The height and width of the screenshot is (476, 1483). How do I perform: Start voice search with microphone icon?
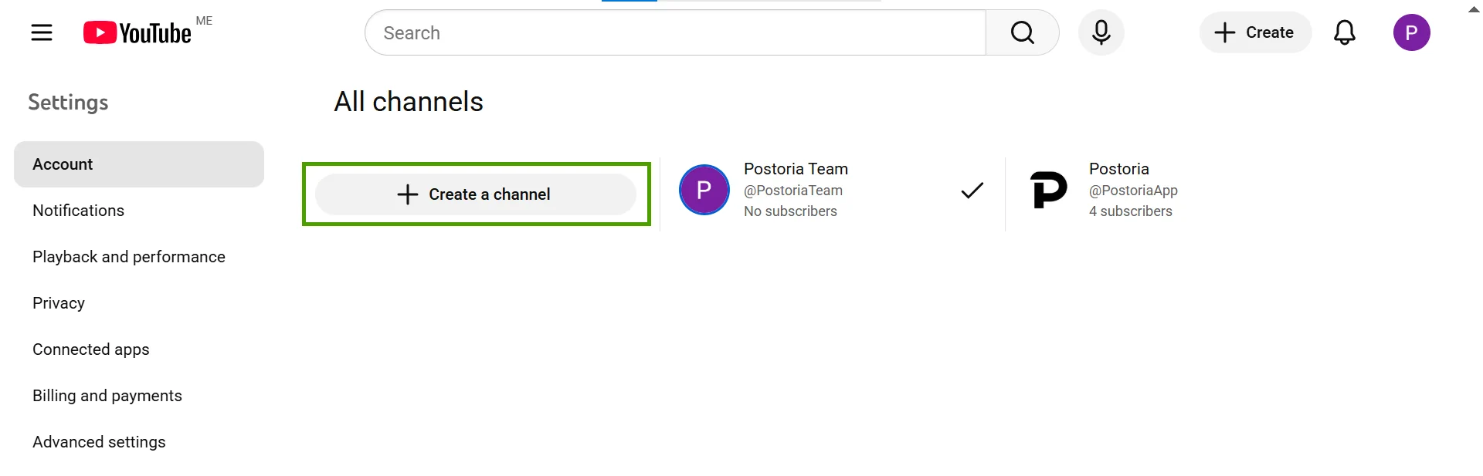coord(1101,32)
